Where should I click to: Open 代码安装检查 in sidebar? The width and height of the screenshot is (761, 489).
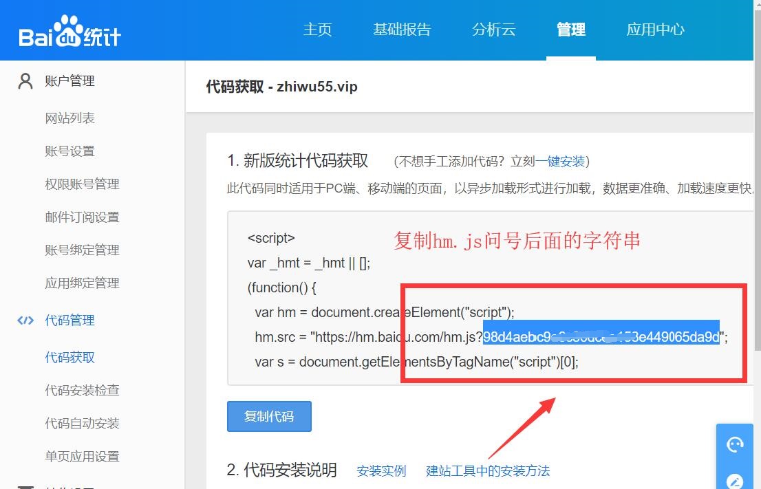(x=82, y=390)
